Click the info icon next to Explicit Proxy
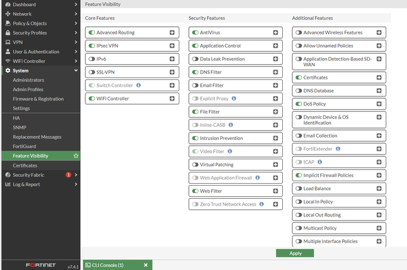This screenshot has width=407, height=270. coord(234,98)
